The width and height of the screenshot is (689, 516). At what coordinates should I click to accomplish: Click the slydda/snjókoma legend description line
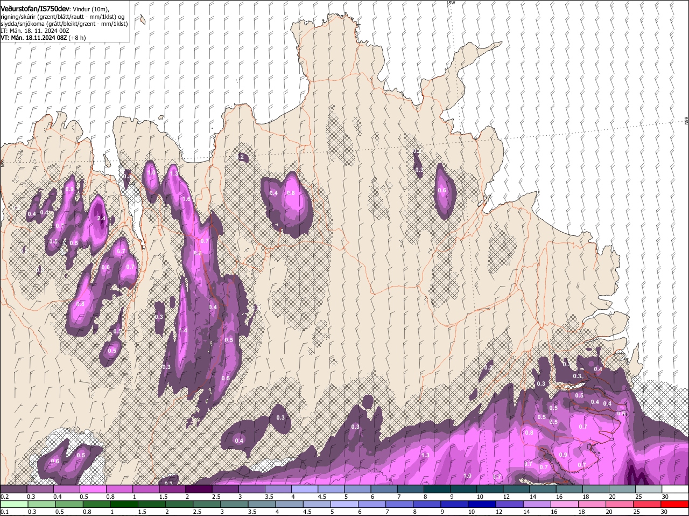point(64,24)
